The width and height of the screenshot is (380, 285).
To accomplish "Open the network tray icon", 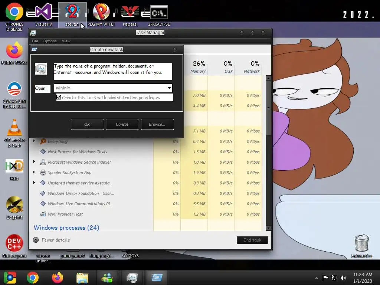I will (334, 278).
